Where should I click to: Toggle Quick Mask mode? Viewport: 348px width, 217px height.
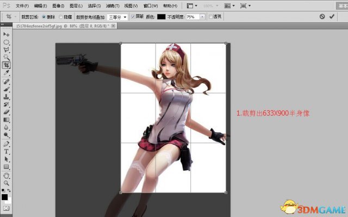pyautogui.click(x=6, y=208)
